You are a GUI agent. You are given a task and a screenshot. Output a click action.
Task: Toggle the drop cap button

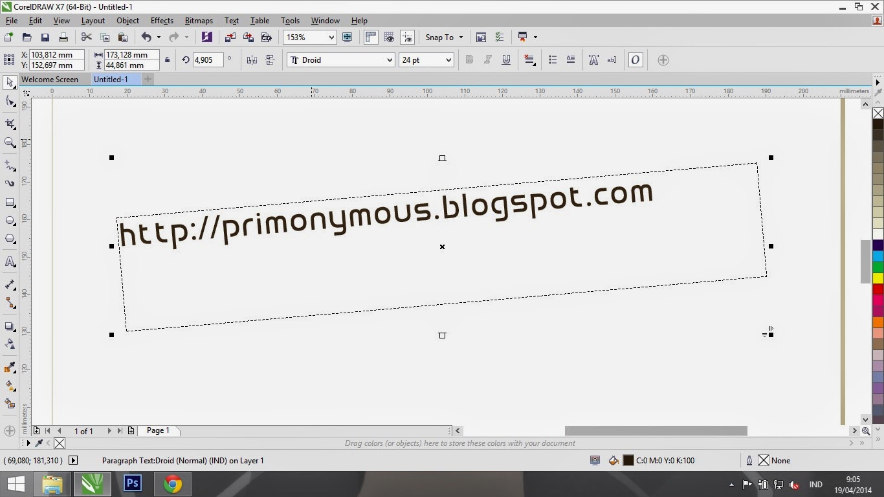571,60
